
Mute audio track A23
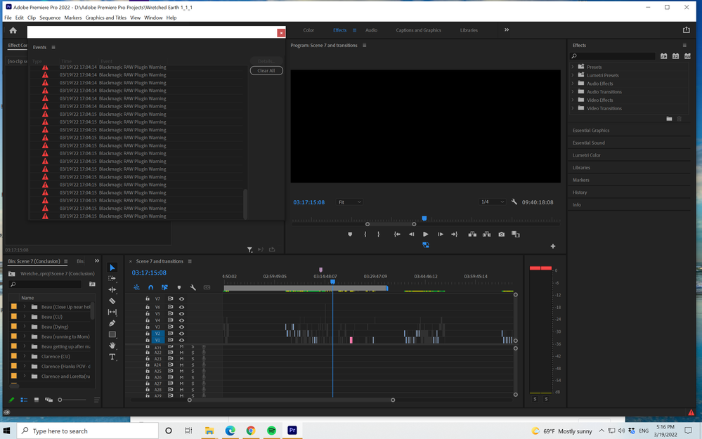[x=181, y=359]
